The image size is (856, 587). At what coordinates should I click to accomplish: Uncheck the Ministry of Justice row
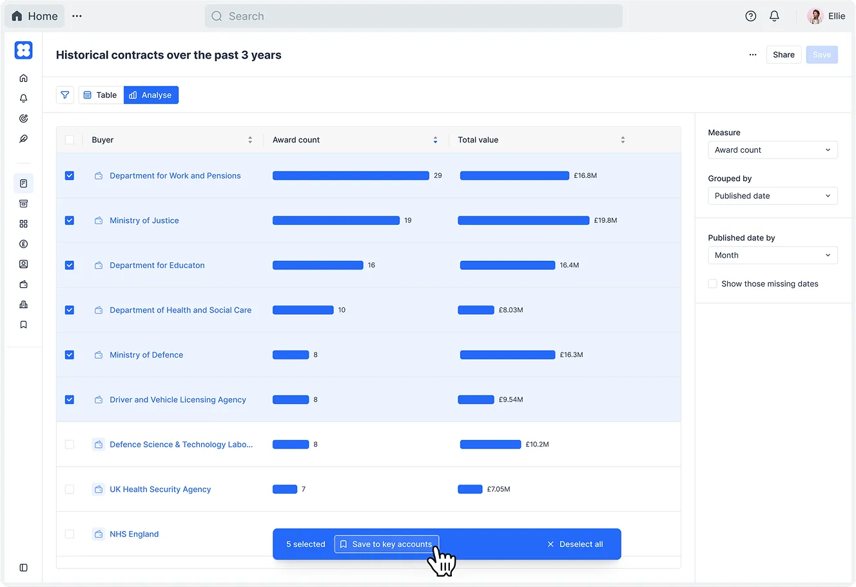pos(70,220)
